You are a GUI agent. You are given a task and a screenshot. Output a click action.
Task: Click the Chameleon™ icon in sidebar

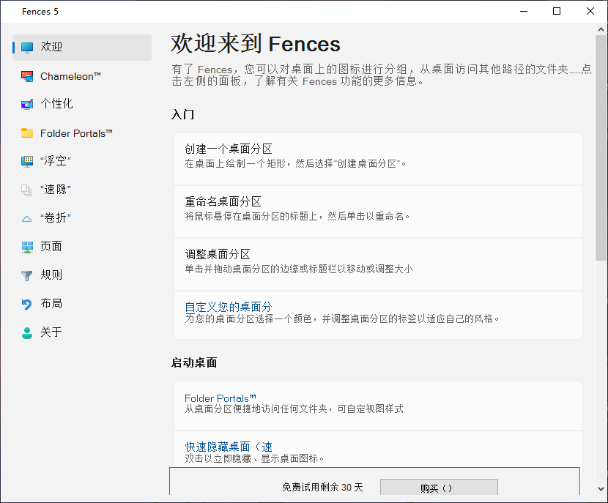coord(27,76)
